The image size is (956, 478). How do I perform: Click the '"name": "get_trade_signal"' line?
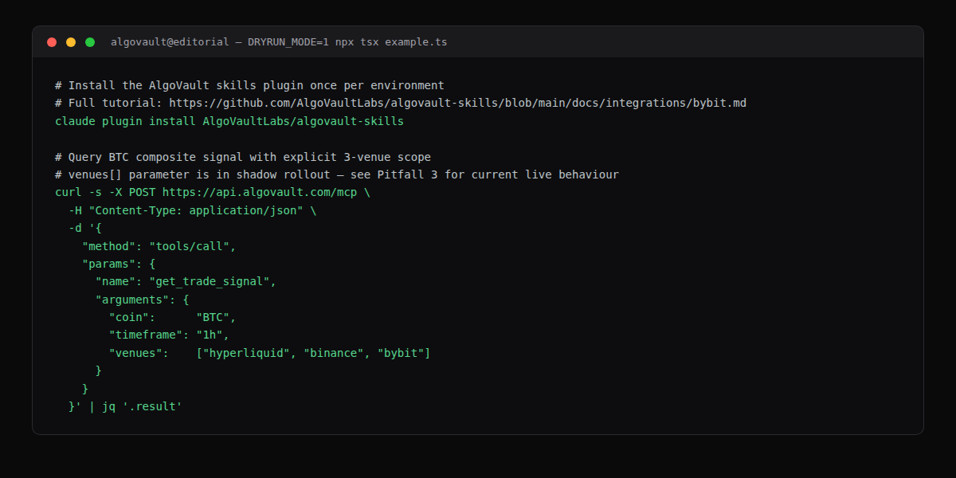tap(186, 281)
